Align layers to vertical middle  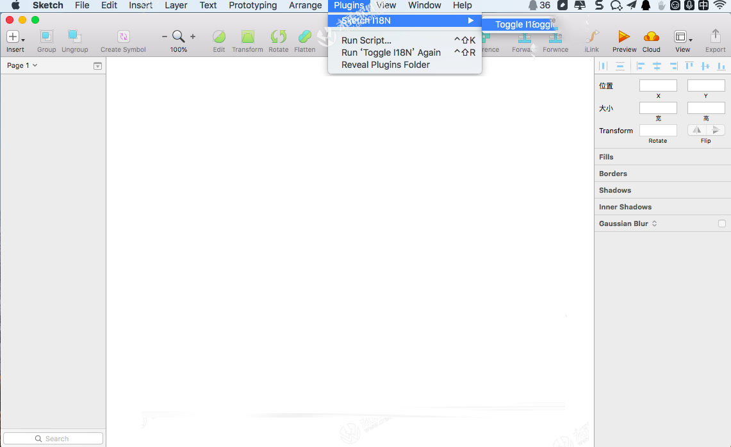tap(705, 66)
